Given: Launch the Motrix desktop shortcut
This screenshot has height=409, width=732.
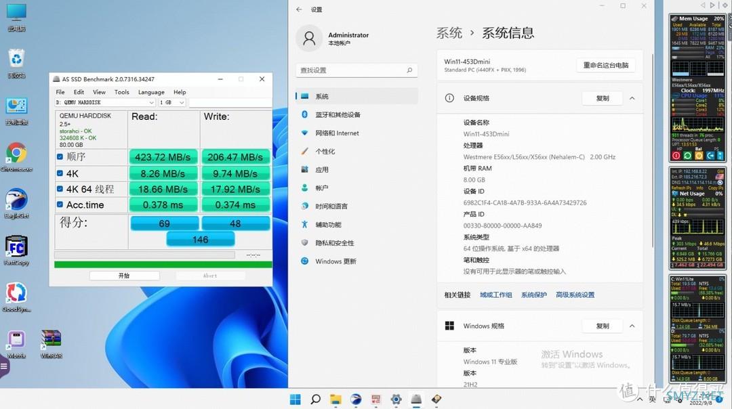Looking at the screenshot, I should [16, 343].
